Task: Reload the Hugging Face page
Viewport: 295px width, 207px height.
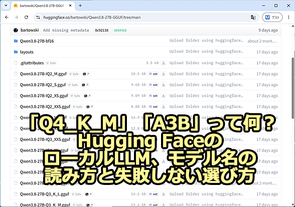Action: [x=26, y=18]
